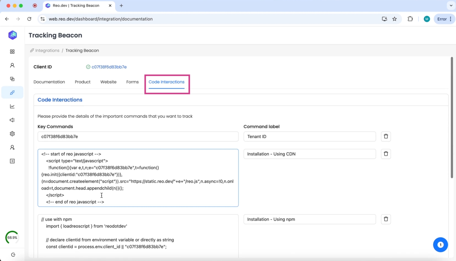
Task: Delete the Installation - Using npm row
Action: 386,219
